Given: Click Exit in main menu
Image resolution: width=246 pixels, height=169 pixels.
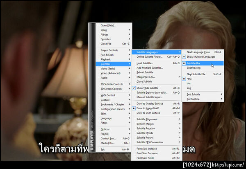Looking at the screenshot, I should 113,150.
